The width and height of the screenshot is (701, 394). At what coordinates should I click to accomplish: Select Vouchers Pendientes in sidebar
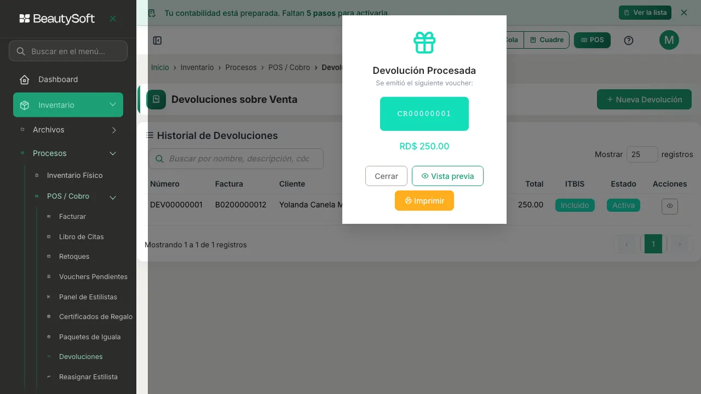click(x=93, y=277)
